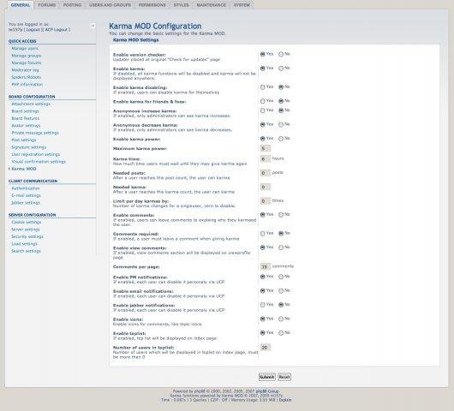The width and height of the screenshot is (454, 411).
Task: Open Spiders/Robots link
Action: 26,77
